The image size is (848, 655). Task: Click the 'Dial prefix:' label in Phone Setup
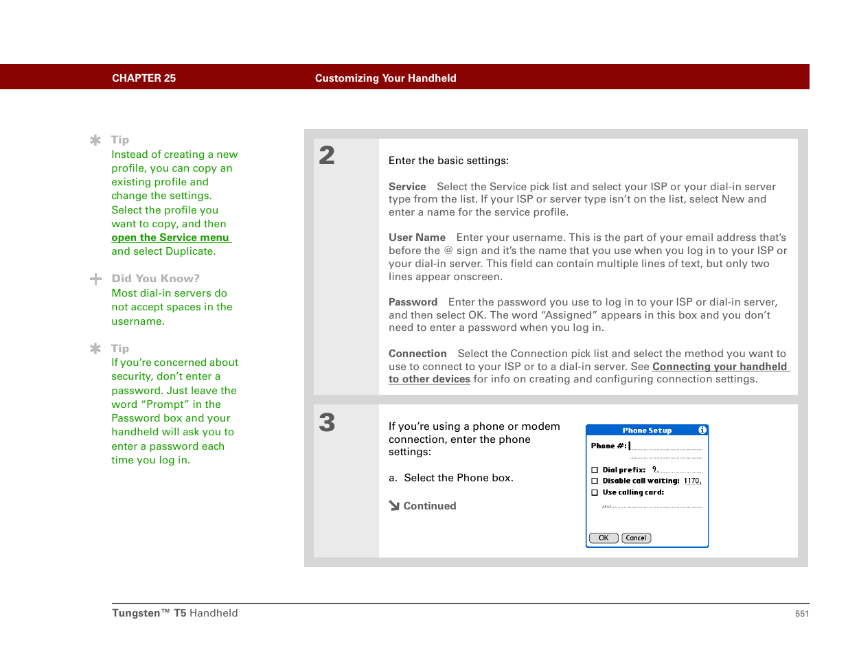click(x=624, y=470)
